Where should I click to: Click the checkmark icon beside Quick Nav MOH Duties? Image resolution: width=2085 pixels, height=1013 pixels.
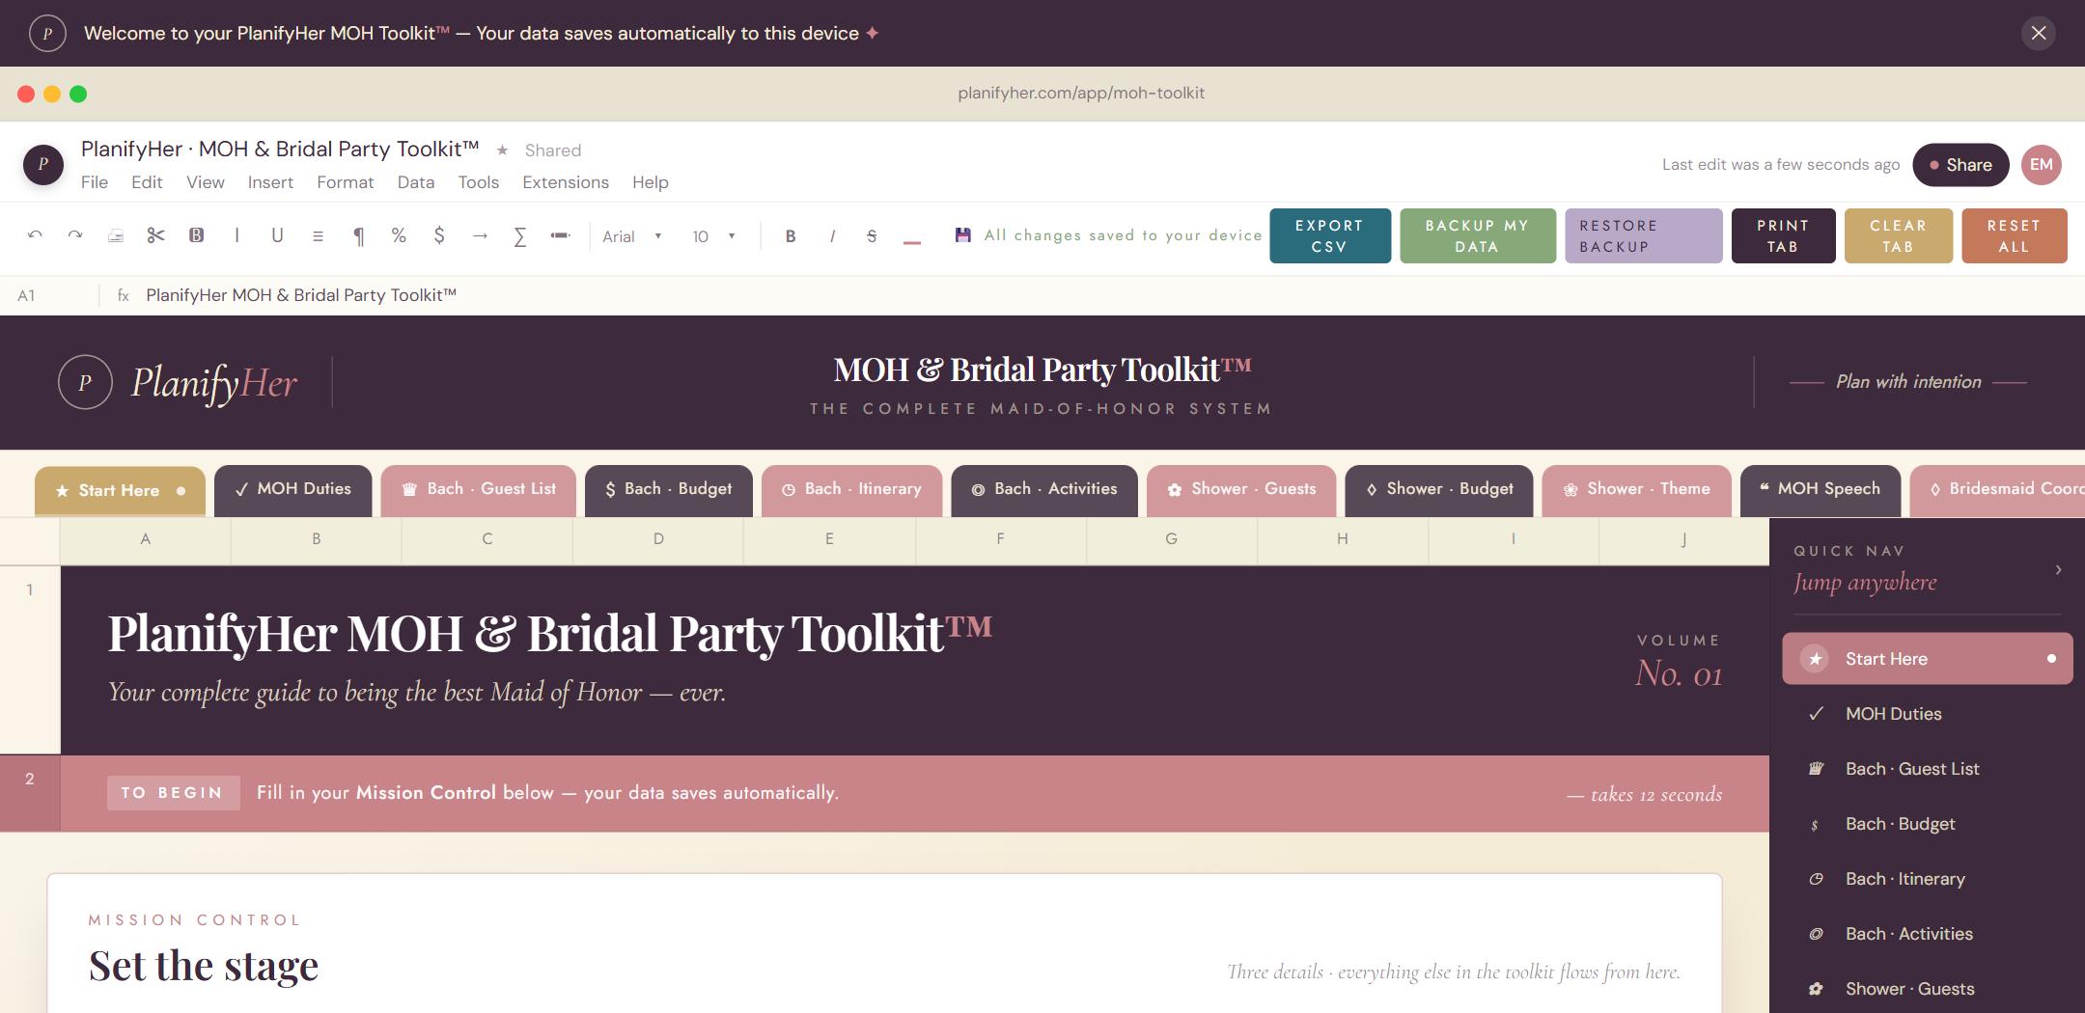tap(1816, 714)
